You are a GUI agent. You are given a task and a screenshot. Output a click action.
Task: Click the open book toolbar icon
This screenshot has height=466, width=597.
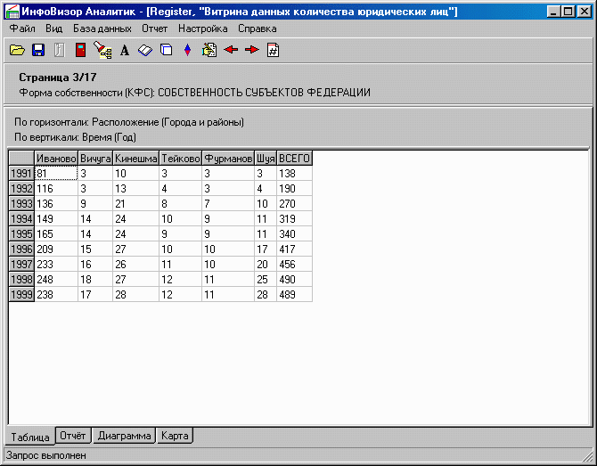[x=145, y=50]
